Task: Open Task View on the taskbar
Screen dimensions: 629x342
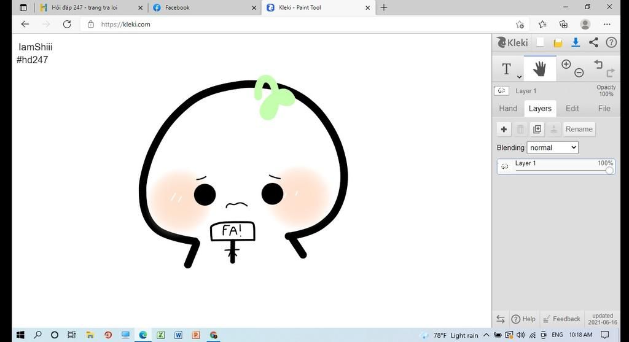Action: pos(72,335)
